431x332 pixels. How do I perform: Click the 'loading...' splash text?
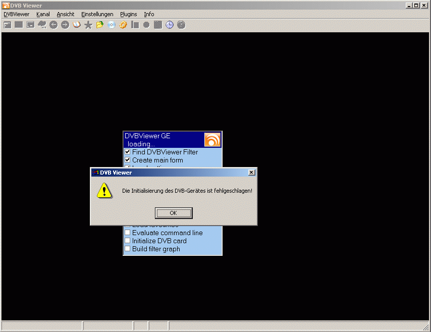pos(141,144)
